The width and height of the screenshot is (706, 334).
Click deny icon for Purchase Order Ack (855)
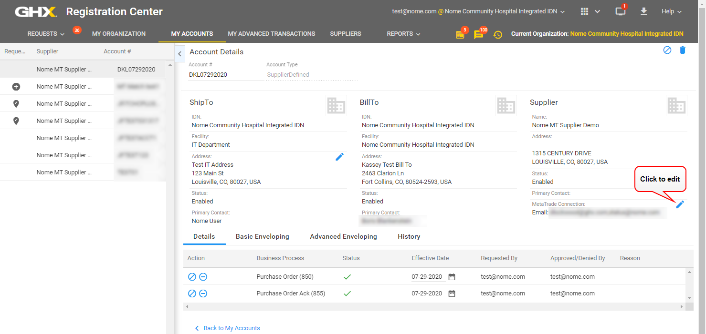192,294
